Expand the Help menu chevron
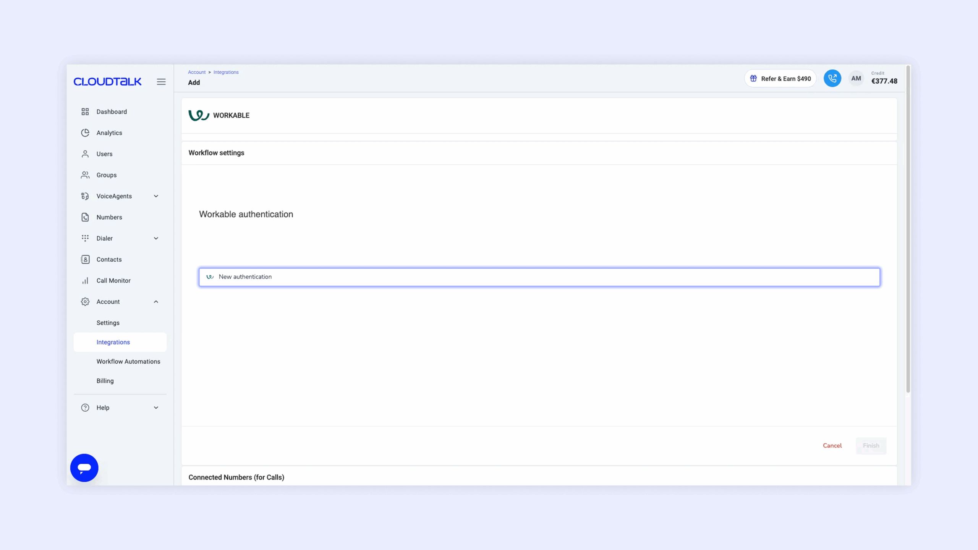 (x=156, y=408)
